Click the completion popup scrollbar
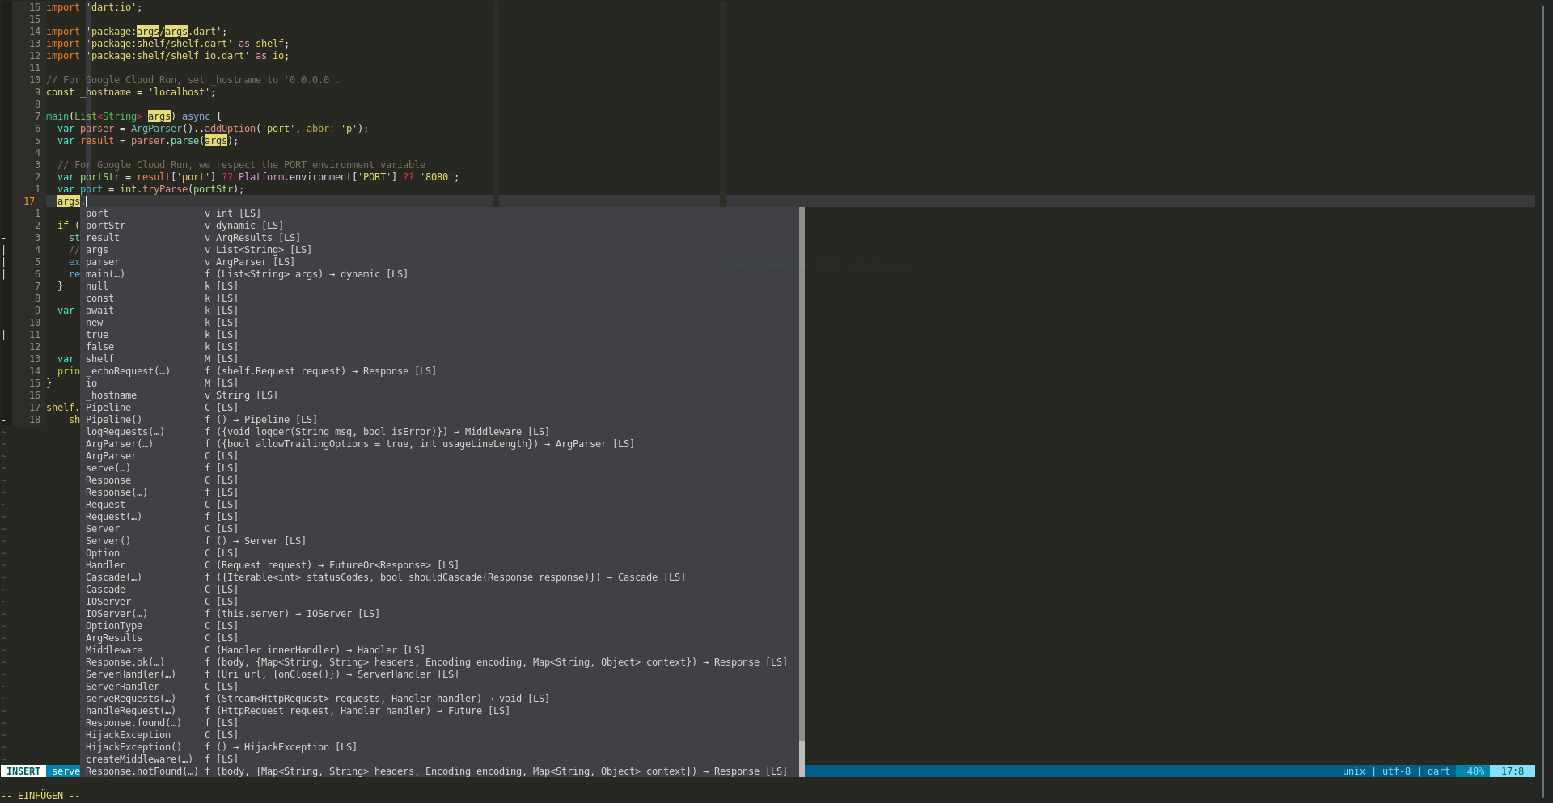Screen dimensions: 1553x803 pyautogui.click(x=801, y=485)
